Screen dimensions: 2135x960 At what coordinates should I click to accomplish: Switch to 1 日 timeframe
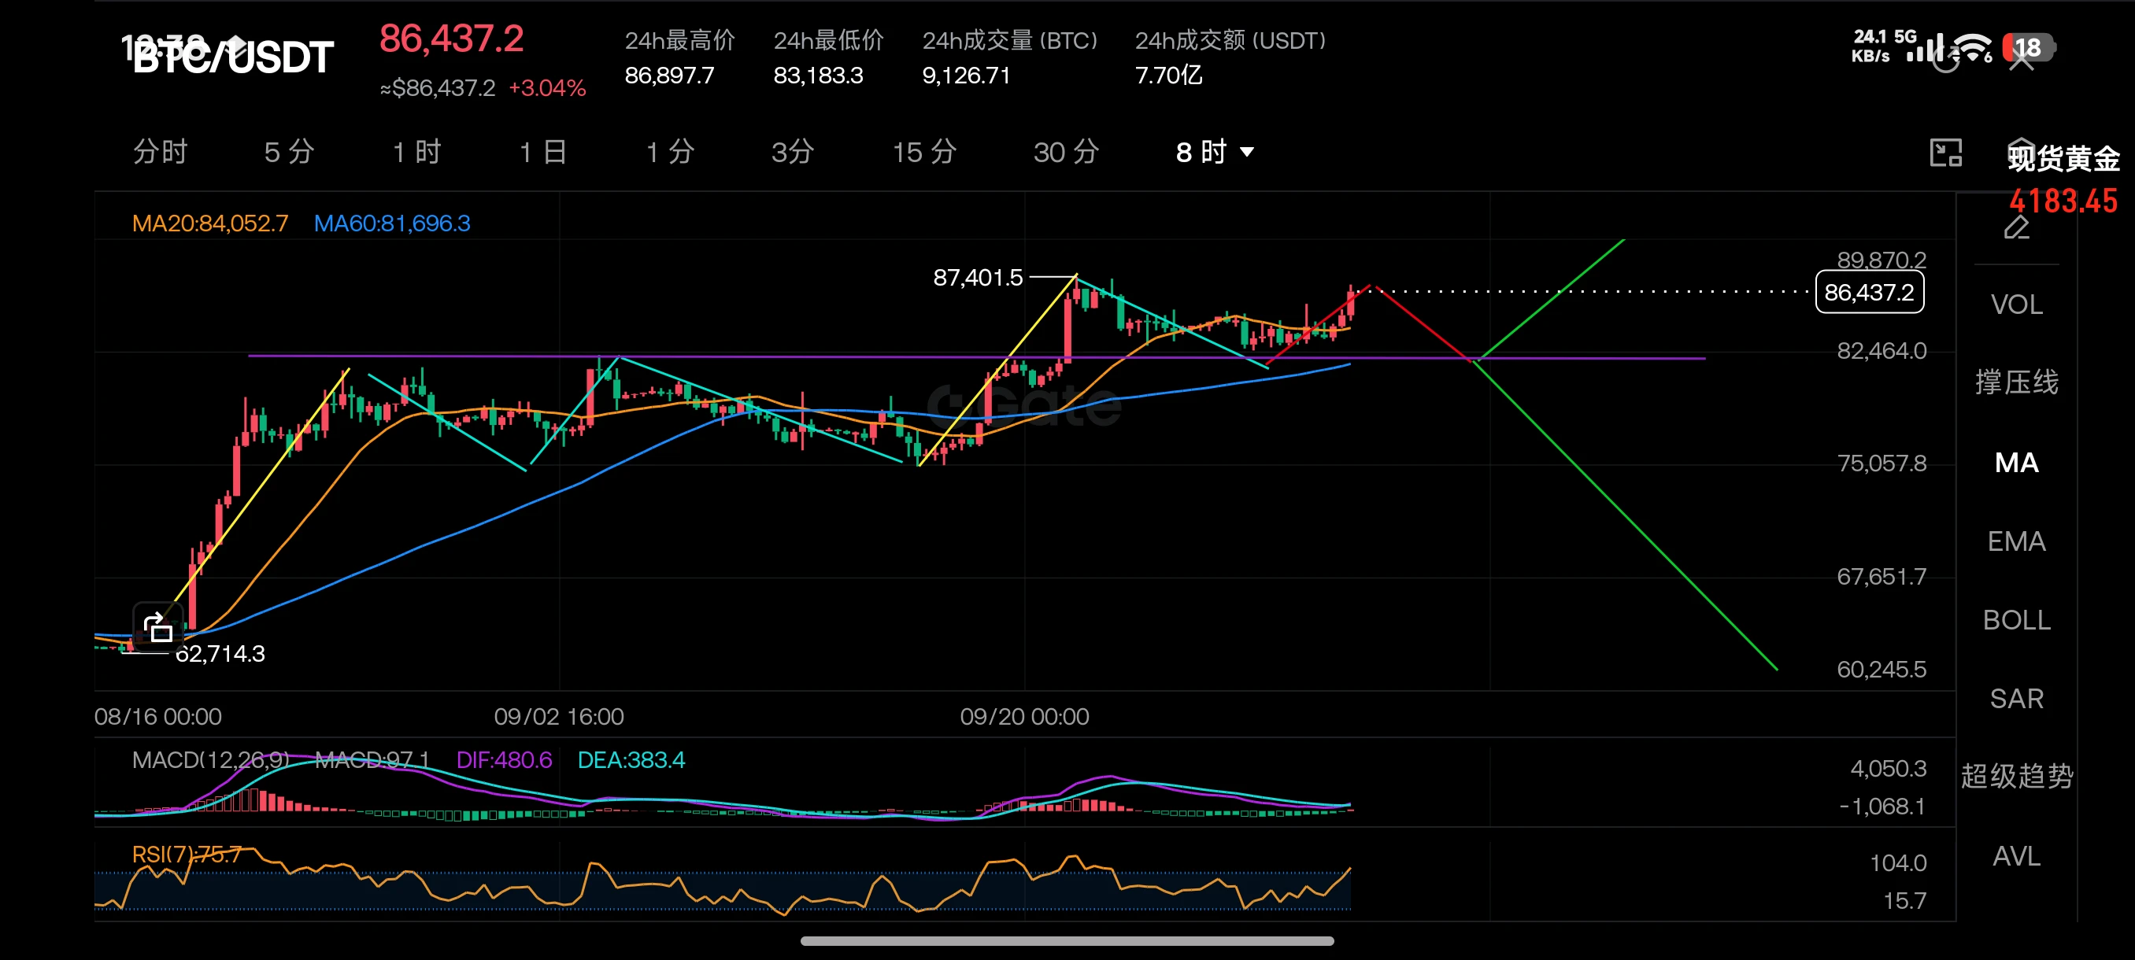[544, 153]
